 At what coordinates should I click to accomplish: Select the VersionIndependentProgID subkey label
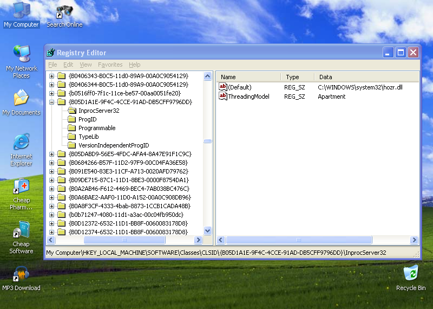(x=114, y=145)
